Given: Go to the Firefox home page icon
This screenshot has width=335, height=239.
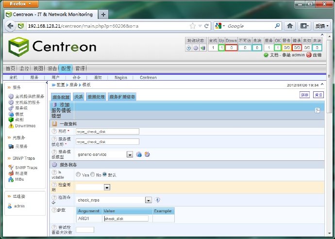Looking at the screenshot, I should point(290,26).
